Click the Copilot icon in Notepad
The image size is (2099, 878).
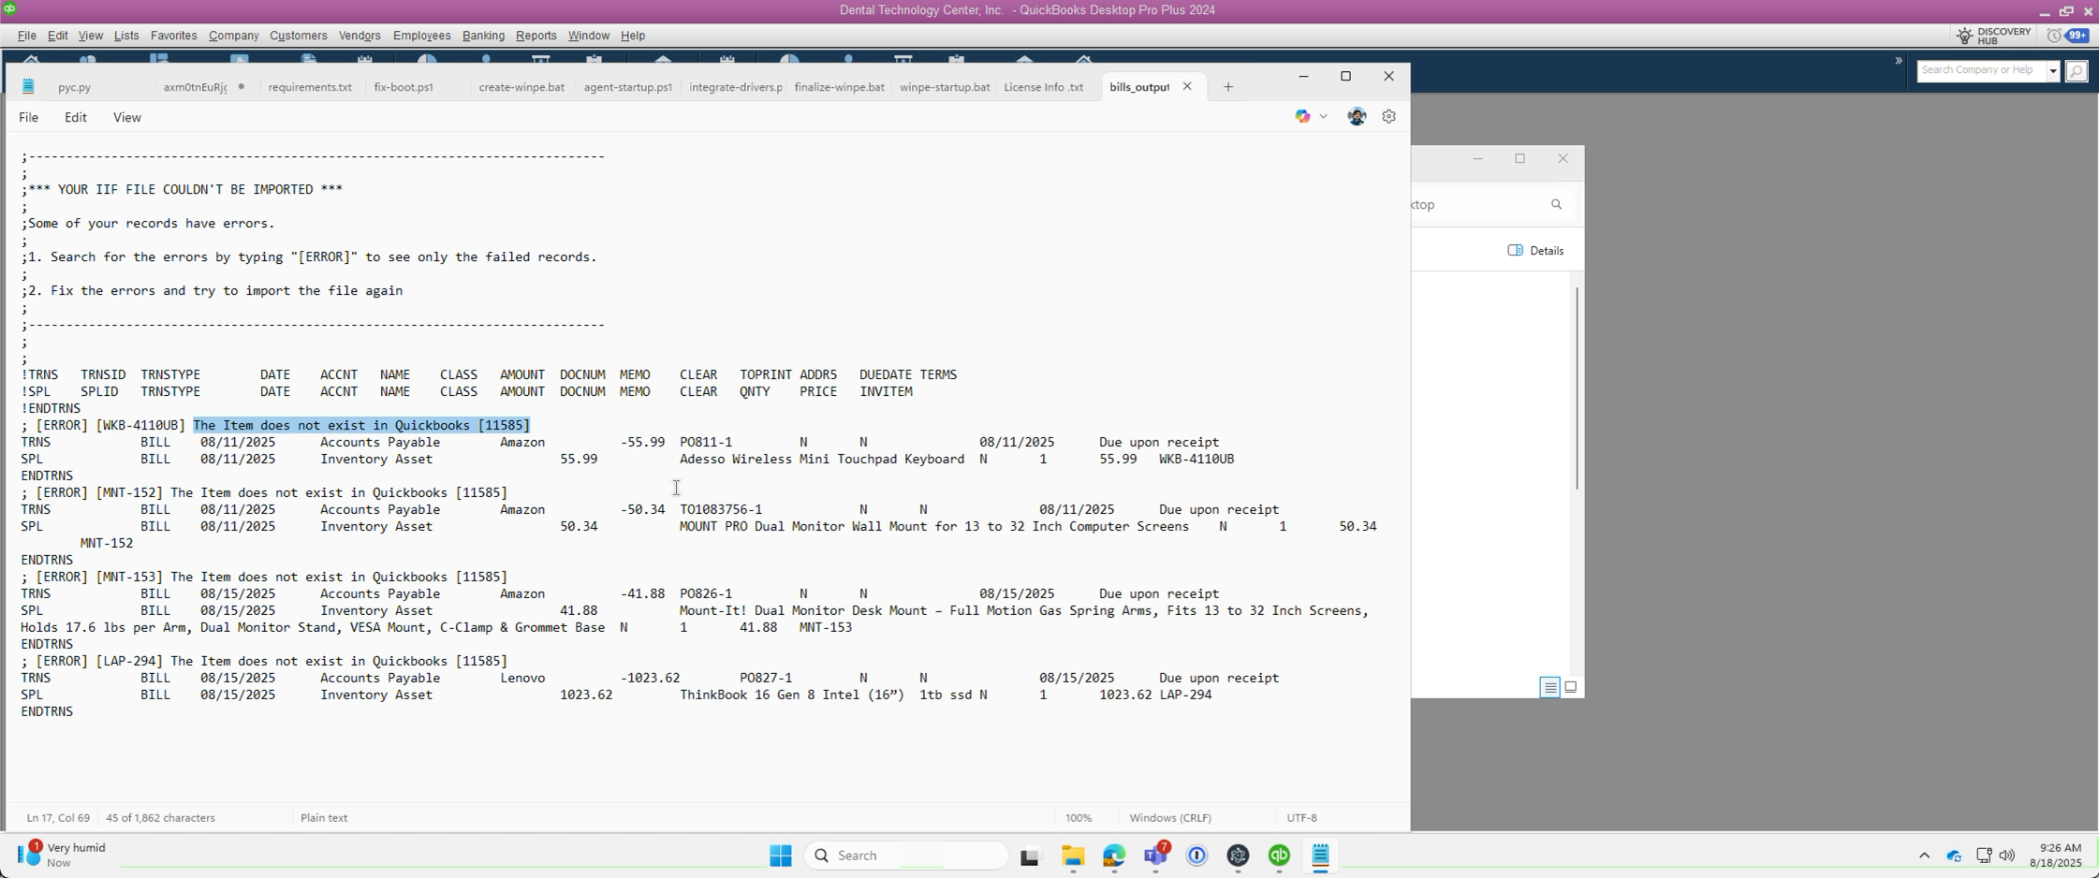tap(1302, 117)
